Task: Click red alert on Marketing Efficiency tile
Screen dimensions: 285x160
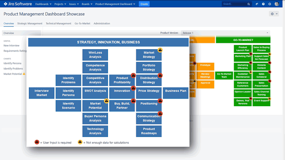Action: click(251, 63)
